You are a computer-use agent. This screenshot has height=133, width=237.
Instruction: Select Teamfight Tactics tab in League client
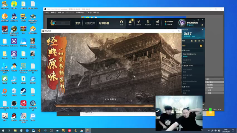(90, 23)
